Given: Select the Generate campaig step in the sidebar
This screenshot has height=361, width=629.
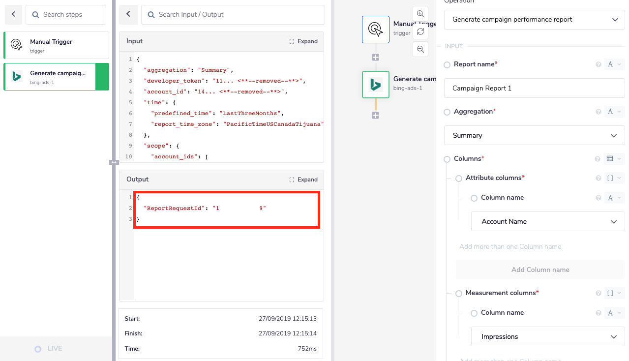Looking at the screenshot, I should [56, 77].
